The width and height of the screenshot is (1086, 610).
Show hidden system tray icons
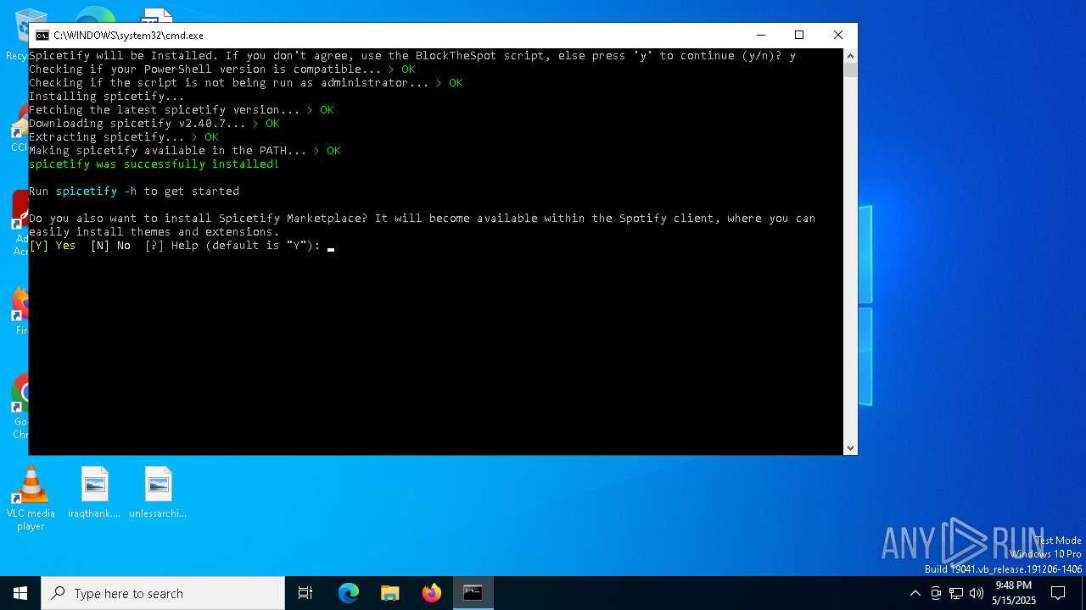[x=915, y=593]
